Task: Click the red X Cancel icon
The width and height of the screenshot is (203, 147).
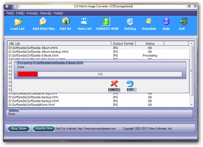Action: click(114, 83)
